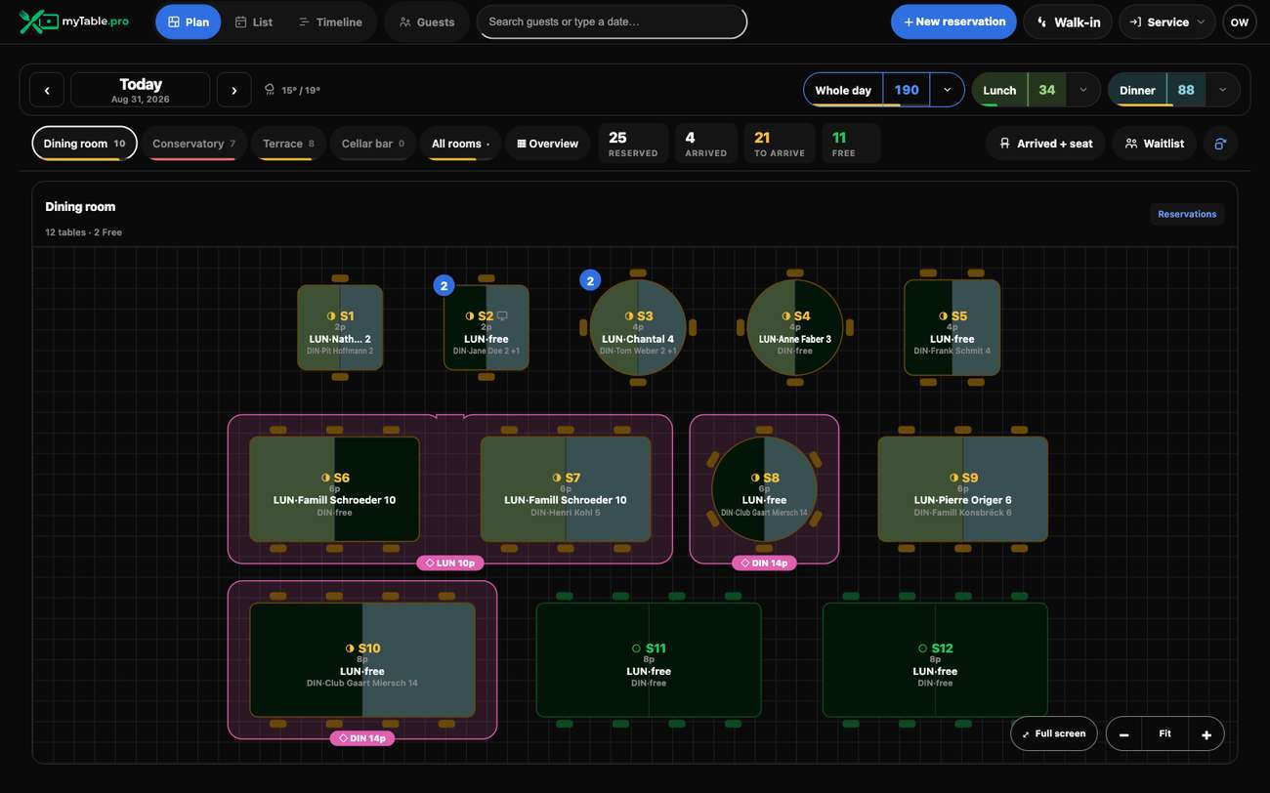Select the Cellar bar room tab
The height and width of the screenshot is (793, 1270).
click(x=373, y=144)
